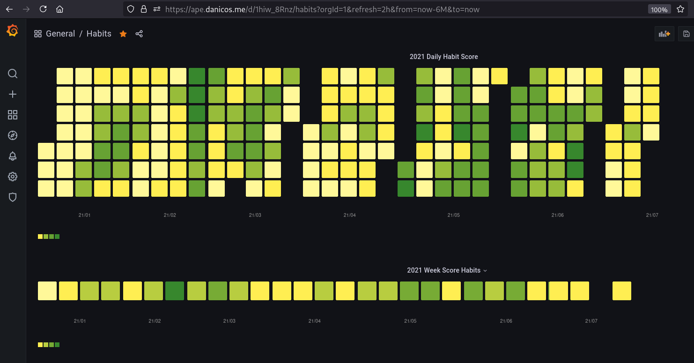This screenshot has height=363, width=694.
Task: Open the Search dashboards icon
Action: click(13, 74)
